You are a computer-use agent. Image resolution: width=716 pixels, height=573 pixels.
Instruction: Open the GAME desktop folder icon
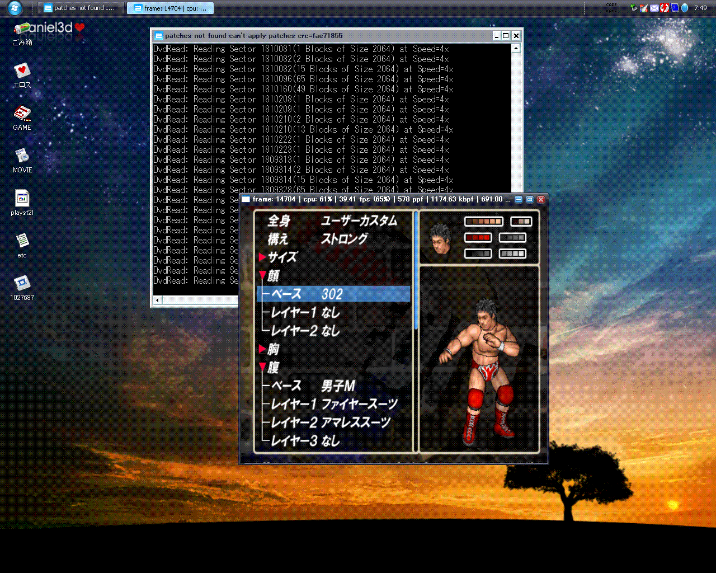click(x=22, y=118)
